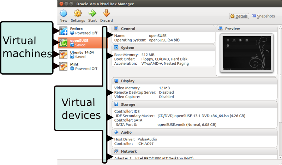Screen dimensions: 282x165
Task: Click the '512 MB' base memory value
Action: click(148, 55)
